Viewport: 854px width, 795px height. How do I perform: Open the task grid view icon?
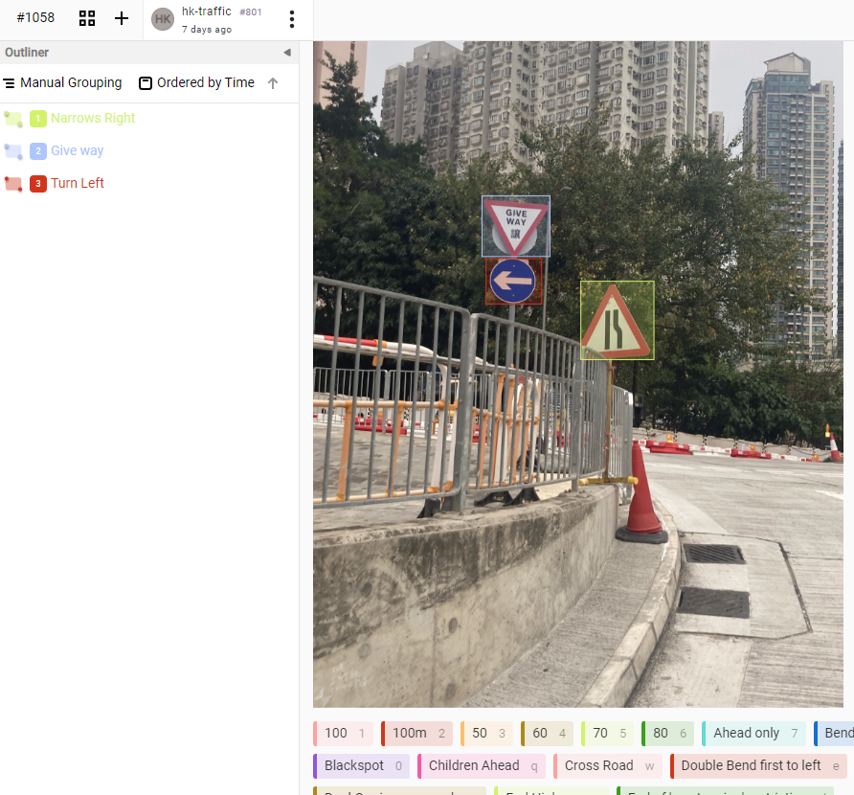(87, 18)
